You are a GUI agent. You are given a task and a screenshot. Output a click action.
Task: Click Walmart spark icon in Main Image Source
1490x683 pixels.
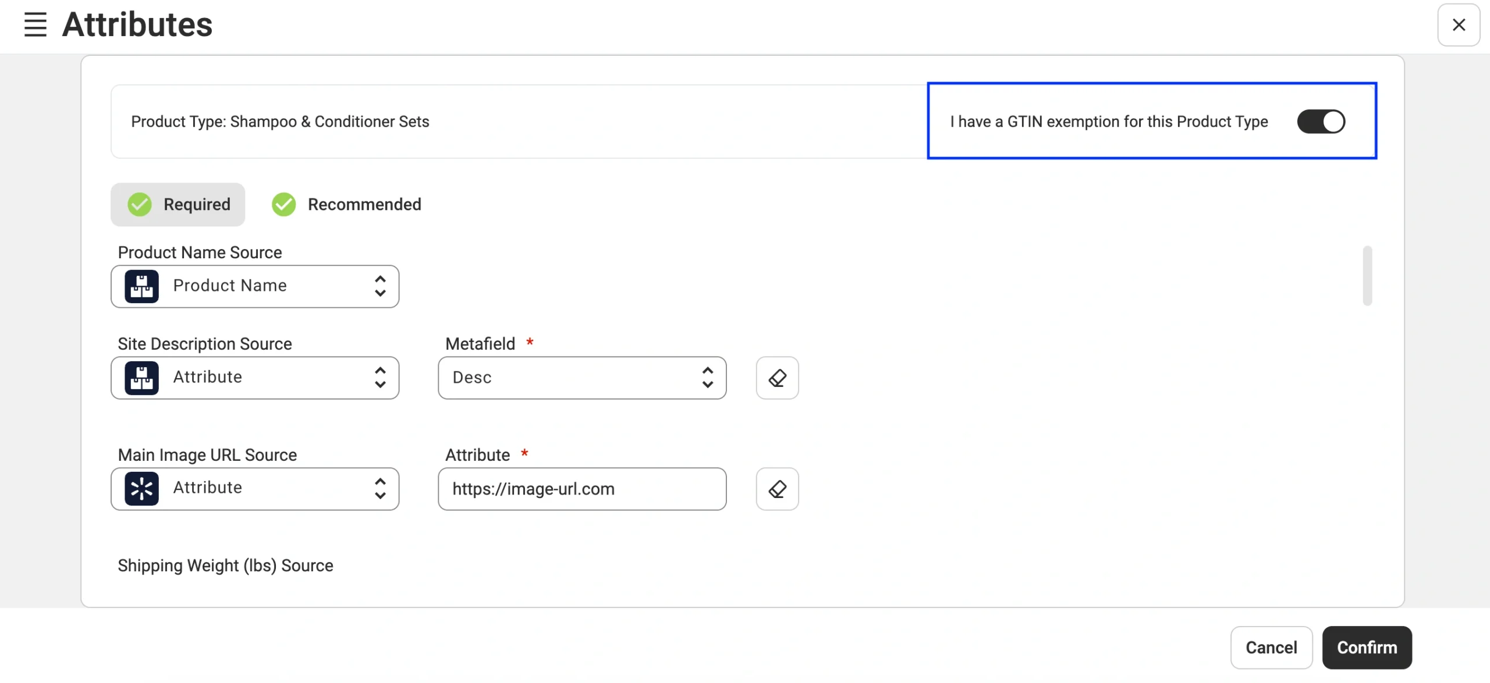141,489
